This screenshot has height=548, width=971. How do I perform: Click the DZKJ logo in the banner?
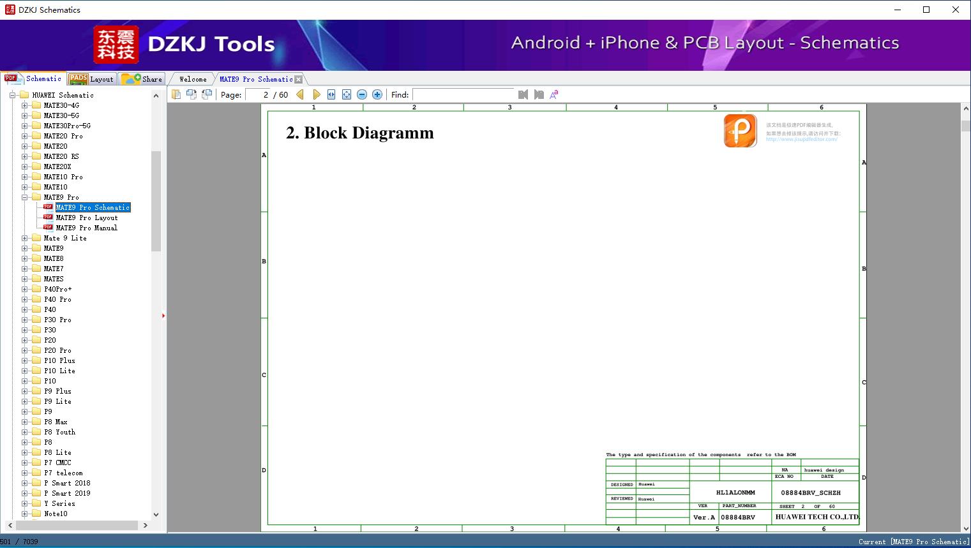(x=116, y=45)
